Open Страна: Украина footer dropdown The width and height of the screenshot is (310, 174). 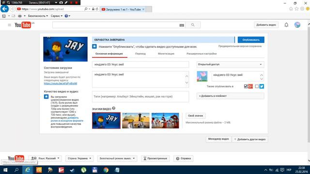(x=79, y=158)
